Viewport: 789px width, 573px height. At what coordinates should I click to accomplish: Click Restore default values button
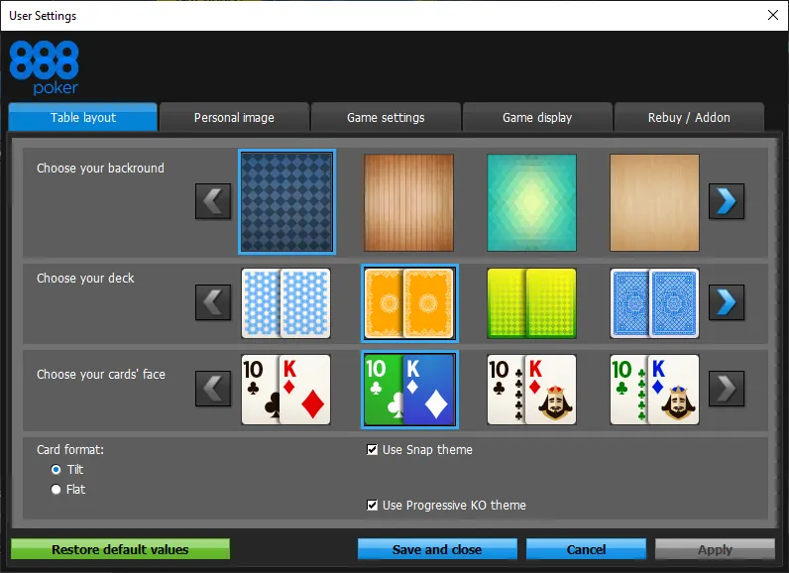coord(120,549)
